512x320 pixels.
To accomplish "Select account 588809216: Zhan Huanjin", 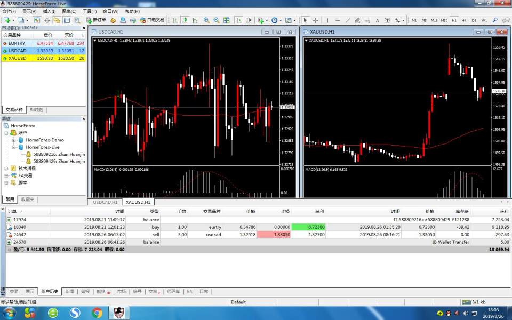I will (58, 154).
